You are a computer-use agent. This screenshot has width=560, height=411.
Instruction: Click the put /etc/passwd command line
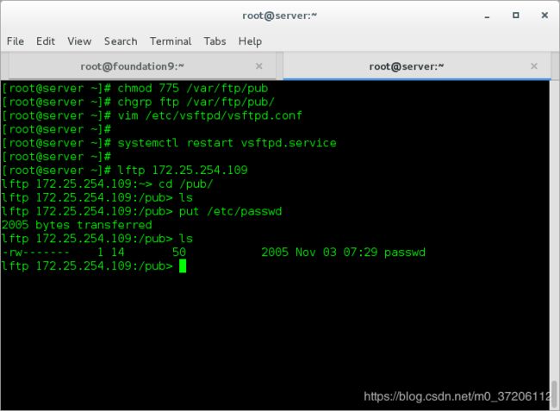point(142,211)
